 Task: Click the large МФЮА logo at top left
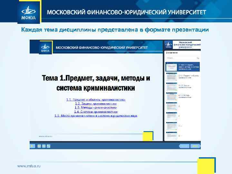(29, 12)
